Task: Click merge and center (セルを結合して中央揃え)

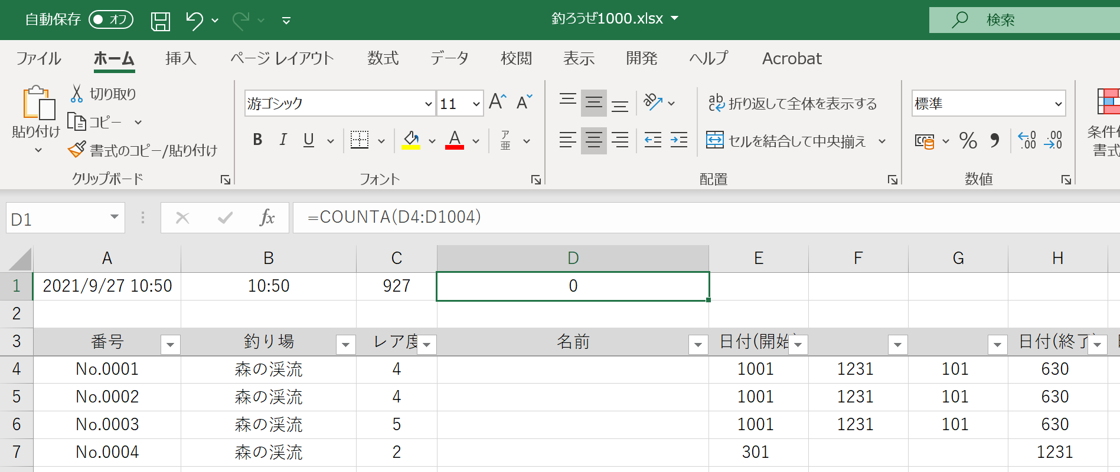Action: coord(786,141)
